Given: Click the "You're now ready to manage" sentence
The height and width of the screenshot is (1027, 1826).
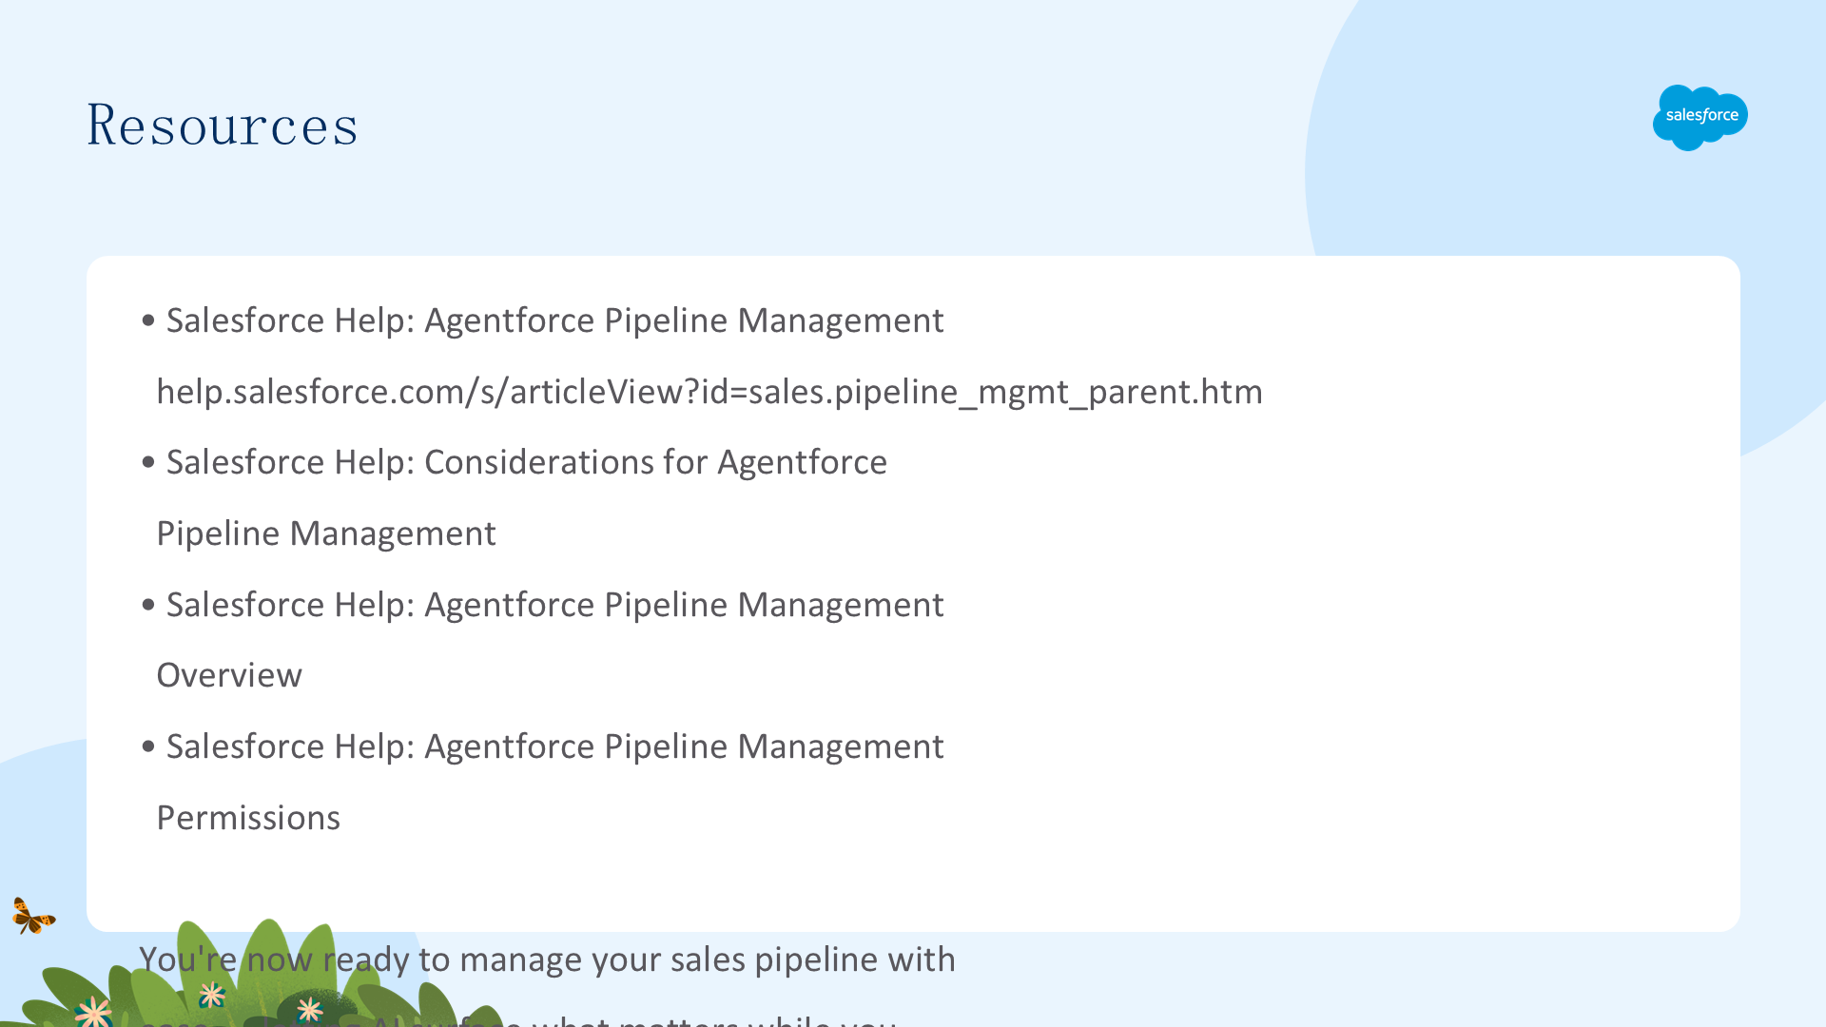Looking at the screenshot, I should point(547,959).
